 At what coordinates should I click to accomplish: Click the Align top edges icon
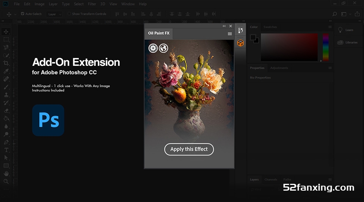[117, 14]
